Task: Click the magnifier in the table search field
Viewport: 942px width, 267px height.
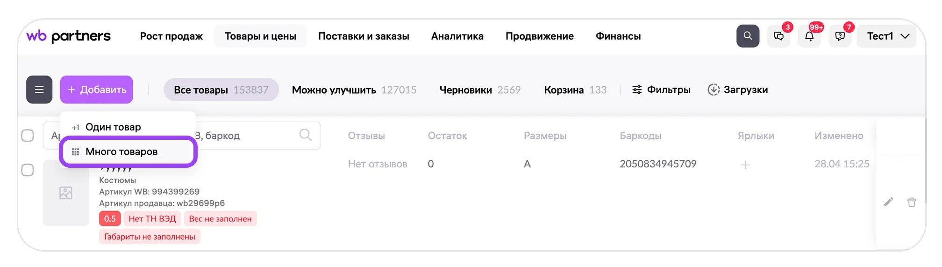Action: tap(306, 135)
